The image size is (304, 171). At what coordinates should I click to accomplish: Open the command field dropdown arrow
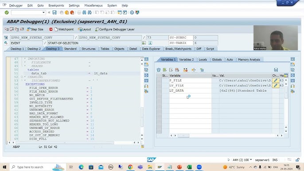click(x=43, y=12)
